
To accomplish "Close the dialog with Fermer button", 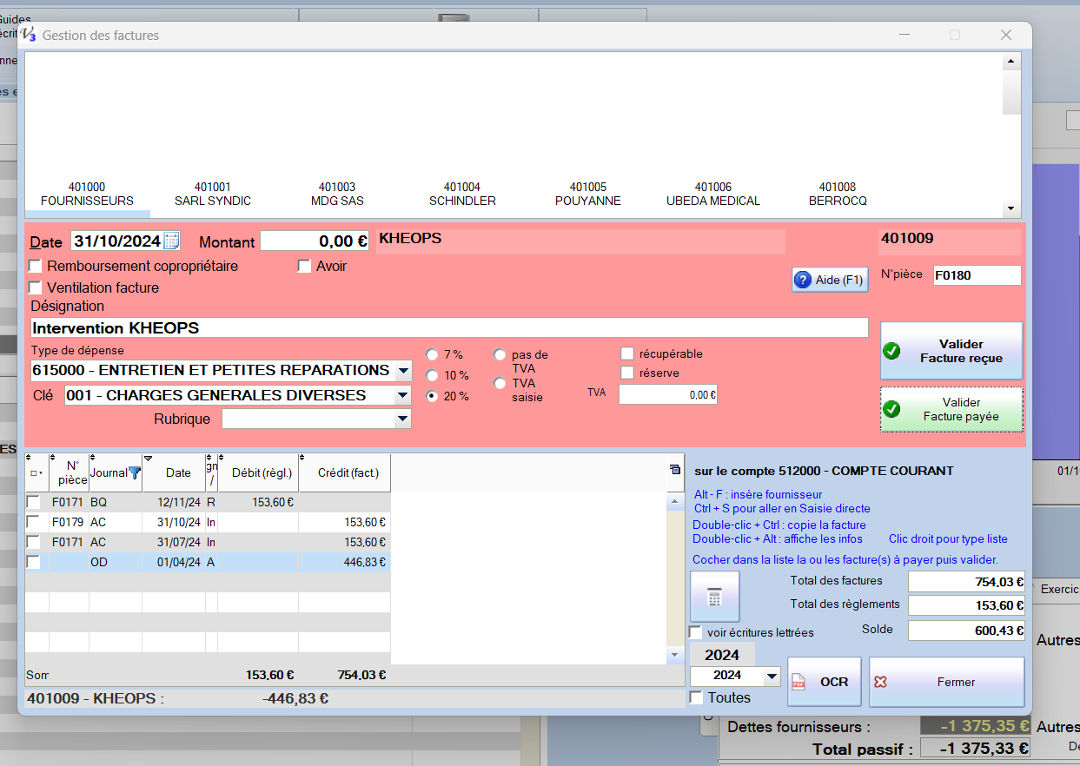I will [x=946, y=682].
